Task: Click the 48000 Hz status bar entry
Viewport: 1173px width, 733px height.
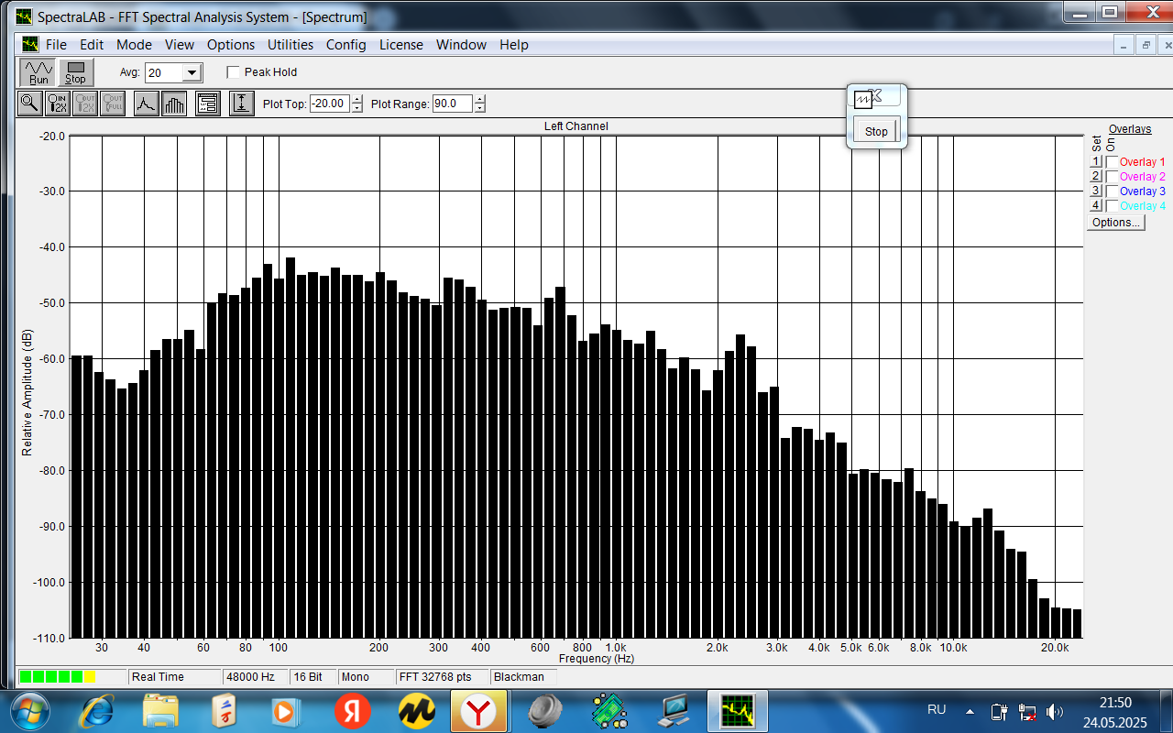Action: point(255,677)
